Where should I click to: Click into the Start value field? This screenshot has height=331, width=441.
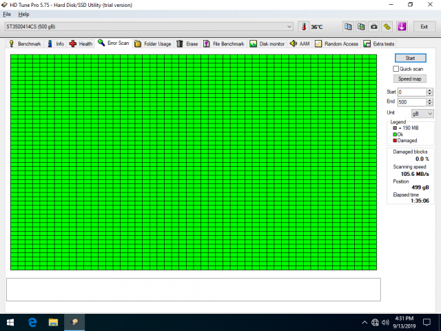coord(412,92)
